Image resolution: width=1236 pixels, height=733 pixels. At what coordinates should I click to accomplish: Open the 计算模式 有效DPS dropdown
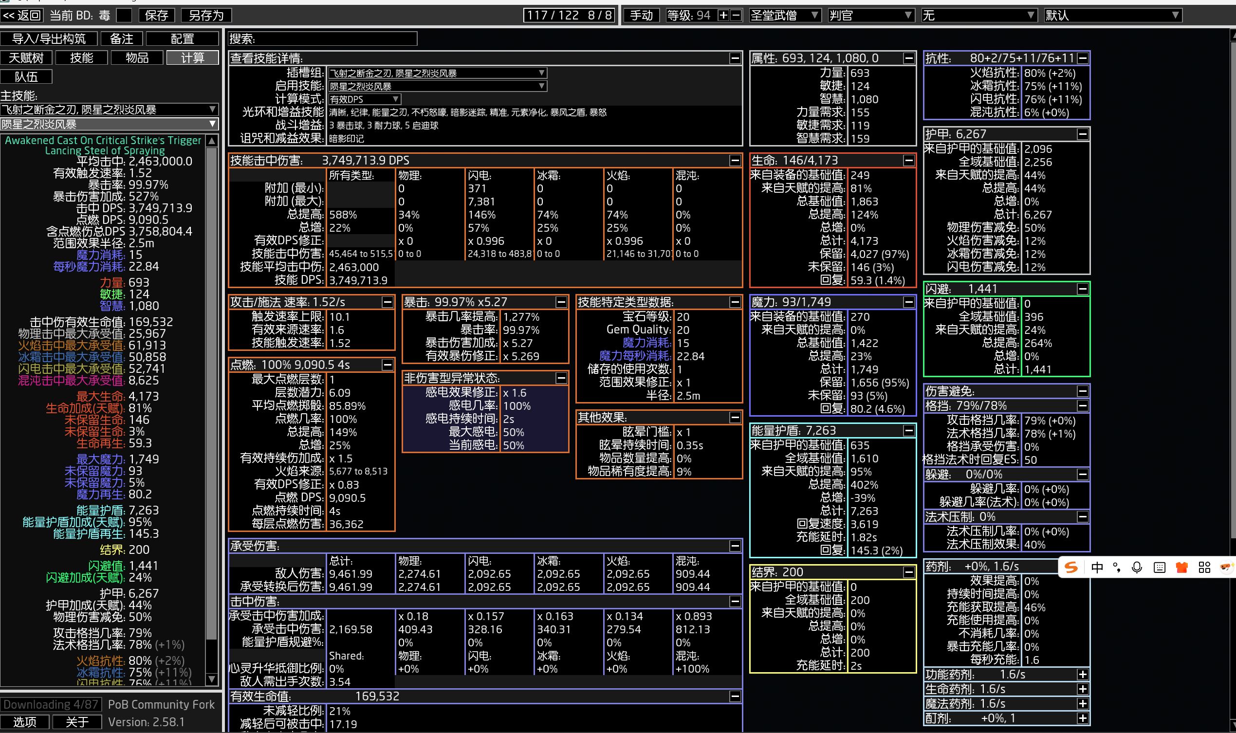pos(365,99)
